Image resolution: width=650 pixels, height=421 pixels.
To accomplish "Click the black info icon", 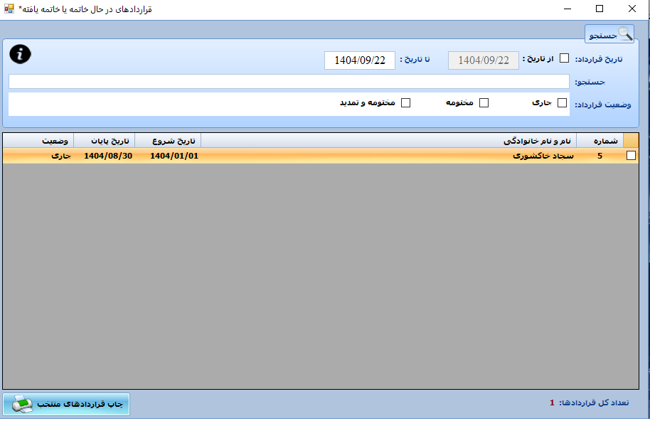I will (x=21, y=53).
